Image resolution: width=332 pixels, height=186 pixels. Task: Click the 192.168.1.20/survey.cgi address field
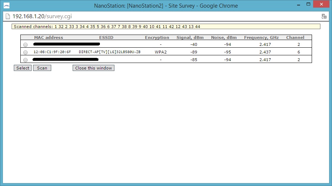[42, 16]
